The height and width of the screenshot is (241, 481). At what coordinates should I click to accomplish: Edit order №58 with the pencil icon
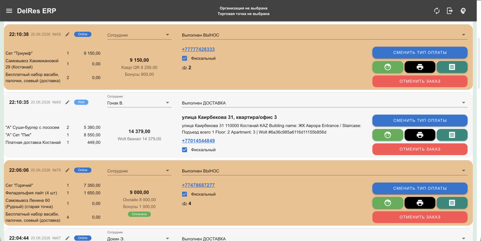coord(67,34)
